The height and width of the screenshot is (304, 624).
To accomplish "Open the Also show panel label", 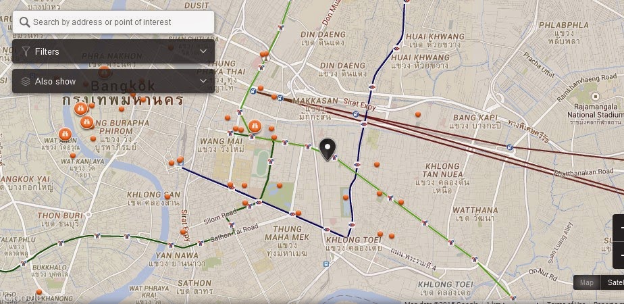I will point(55,81).
